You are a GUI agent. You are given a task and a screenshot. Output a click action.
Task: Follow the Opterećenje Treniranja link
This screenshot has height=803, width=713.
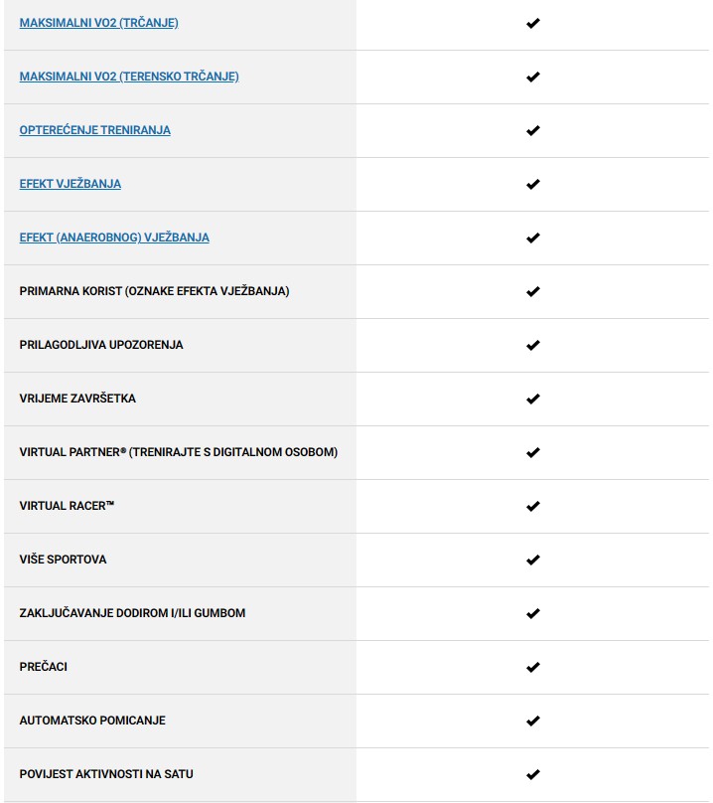[95, 130]
